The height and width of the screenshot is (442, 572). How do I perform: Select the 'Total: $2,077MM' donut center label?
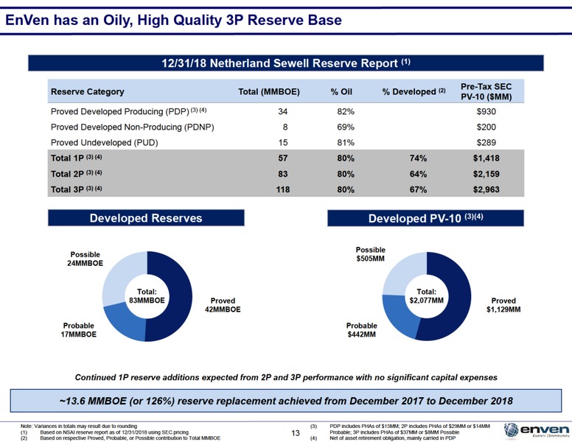click(x=427, y=295)
